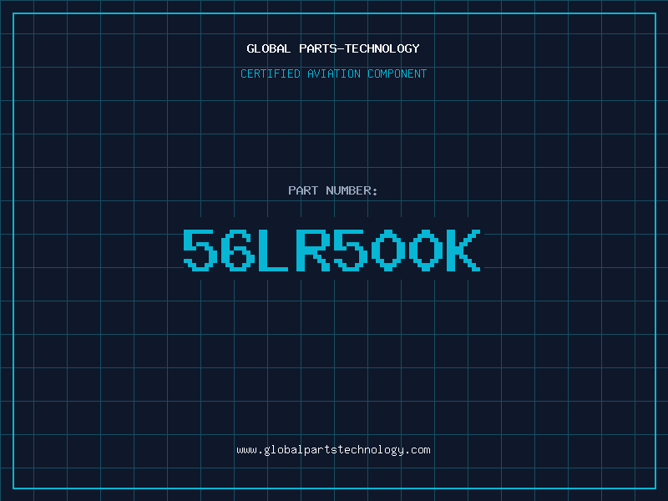Viewport: 668px width, 501px height.
Task: Click the GLOBAL PARTS-TECHNOLOGY heading
Action: (333, 48)
